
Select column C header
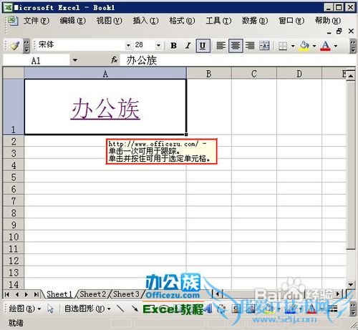pos(254,74)
